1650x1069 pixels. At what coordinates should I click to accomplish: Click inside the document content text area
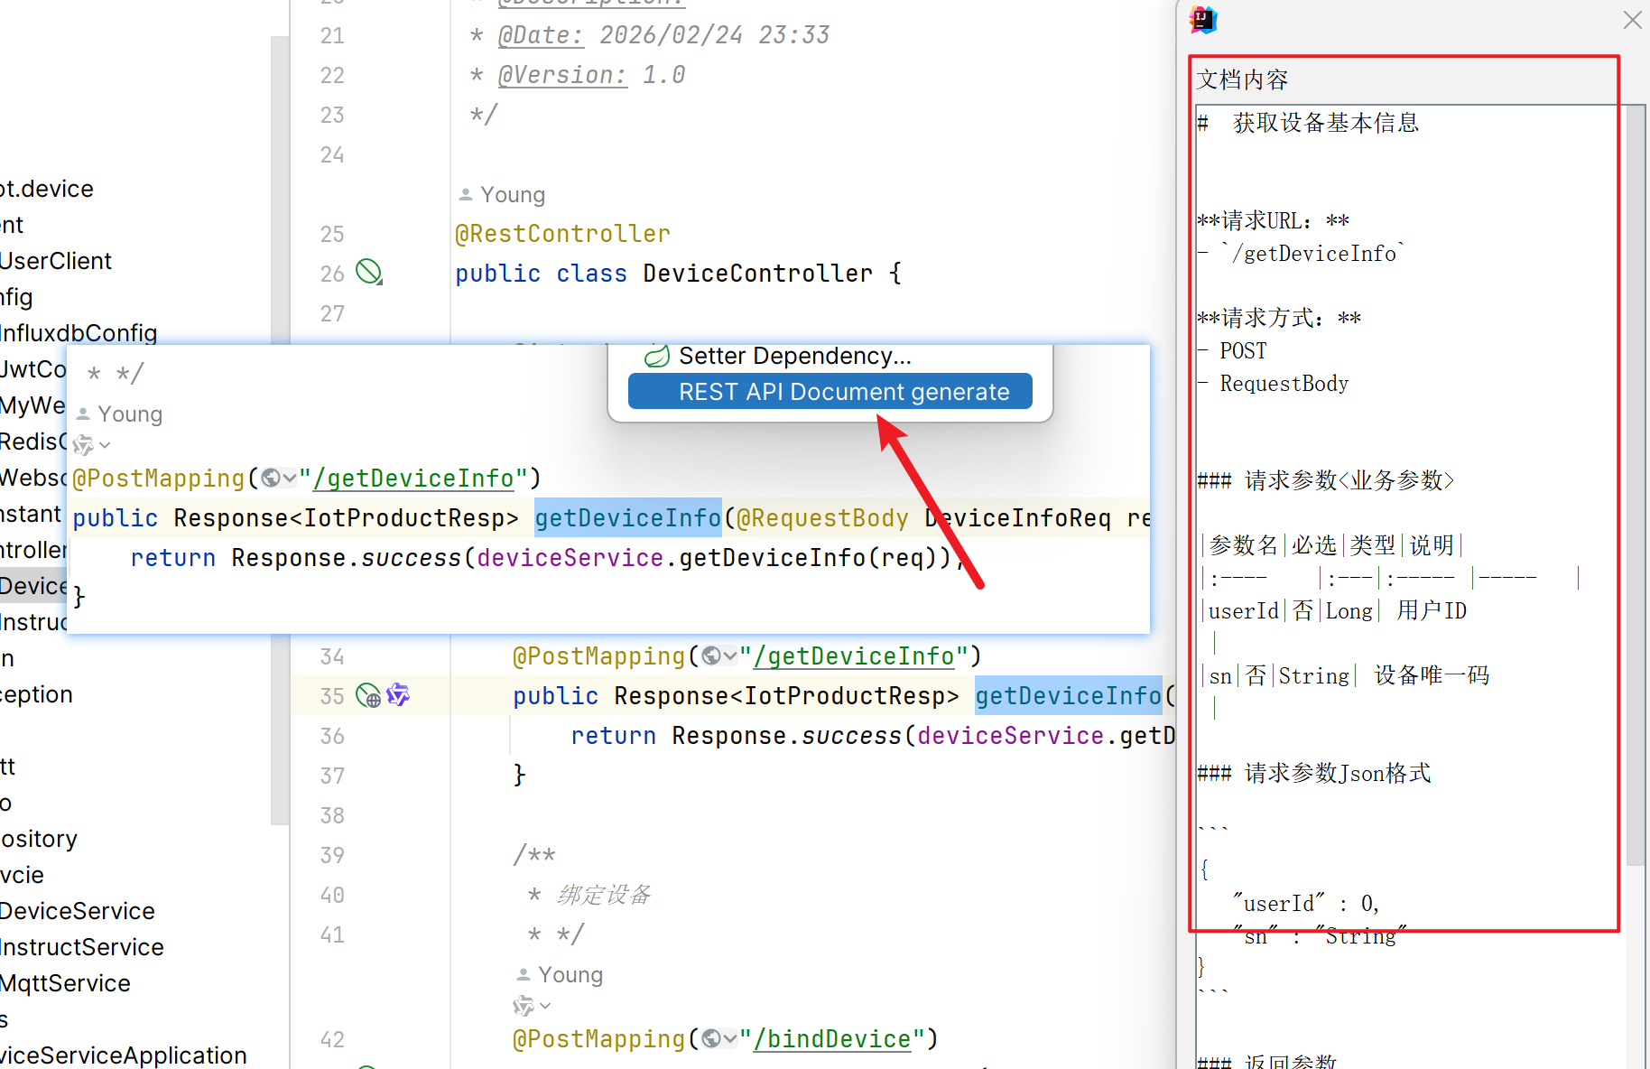[1411, 587]
